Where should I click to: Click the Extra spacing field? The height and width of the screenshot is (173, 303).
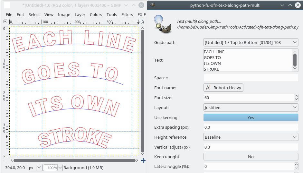coord(251,127)
